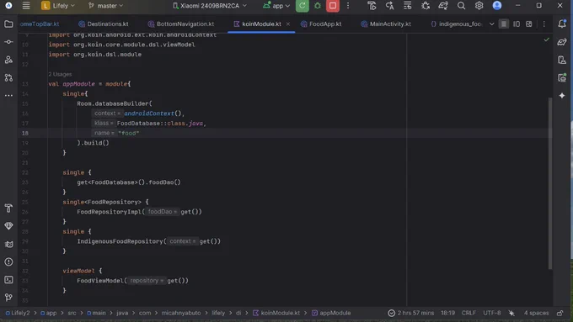Show hidden editor tabs chevron
The height and width of the screenshot is (322, 573).
pyautogui.click(x=491, y=24)
